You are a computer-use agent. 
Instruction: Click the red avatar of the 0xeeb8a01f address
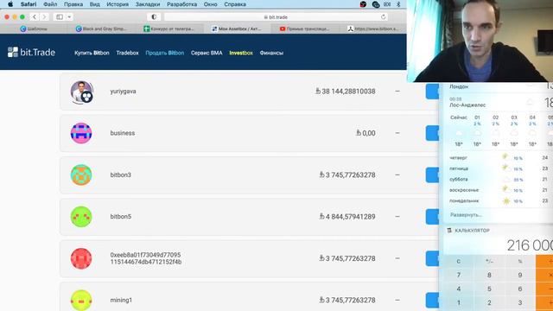(81, 258)
